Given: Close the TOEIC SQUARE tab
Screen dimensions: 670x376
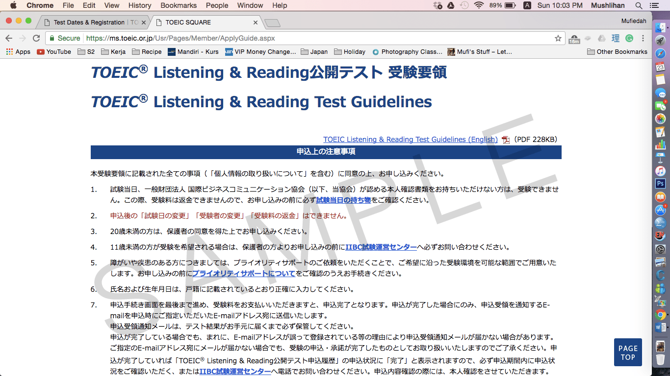Looking at the screenshot, I should [x=256, y=23].
